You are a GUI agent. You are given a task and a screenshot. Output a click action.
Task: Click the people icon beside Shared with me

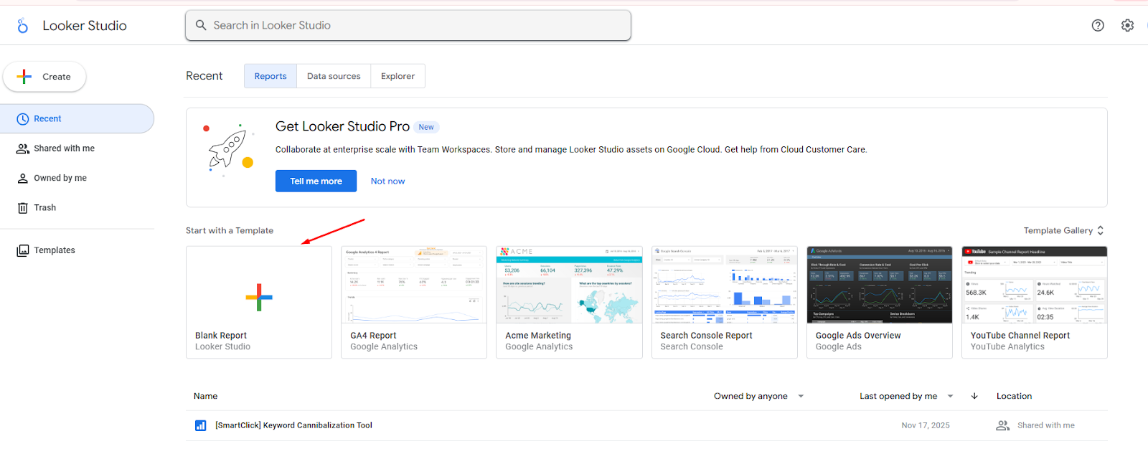pyautogui.click(x=23, y=148)
